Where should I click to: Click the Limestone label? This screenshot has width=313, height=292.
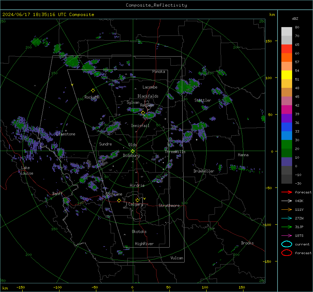66,134
